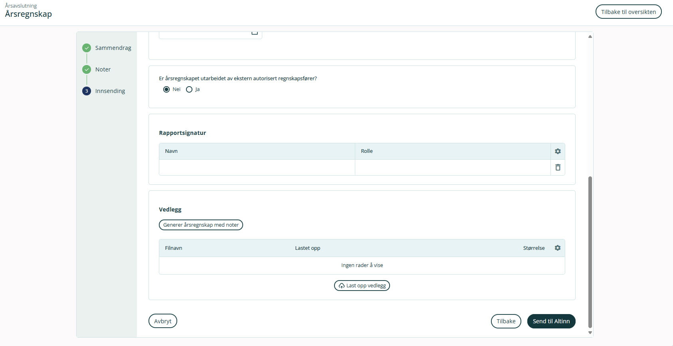Viewport: 673px width, 346px height.
Task: Submit with Send til Altinn button
Action: 551,321
